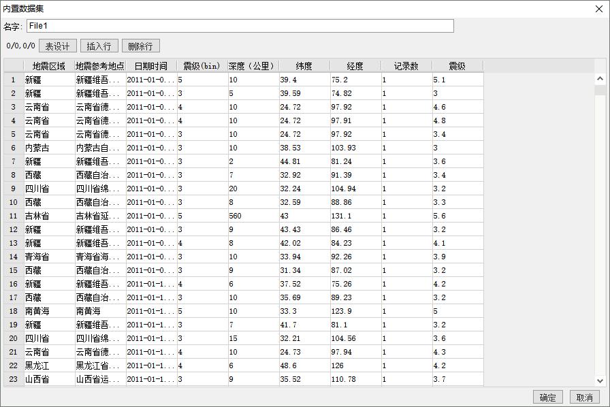Select the 地震区域 column header
The height and width of the screenshot is (407, 610).
point(48,66)
